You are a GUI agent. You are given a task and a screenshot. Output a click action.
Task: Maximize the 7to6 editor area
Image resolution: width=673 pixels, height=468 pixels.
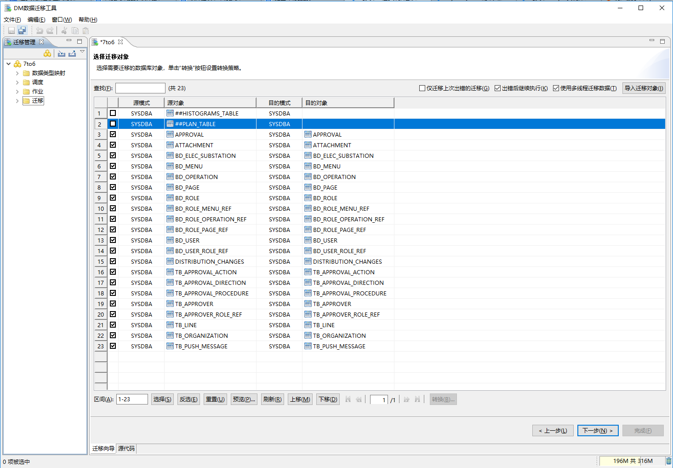tap(662, 41)
